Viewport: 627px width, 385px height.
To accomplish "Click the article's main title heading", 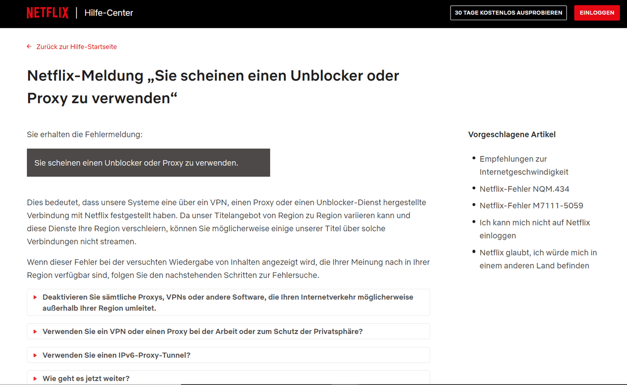I will pos(213,87).
